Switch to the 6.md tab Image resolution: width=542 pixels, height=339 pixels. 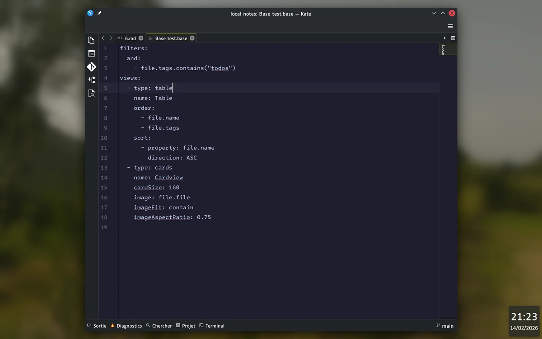coord(130,38)
